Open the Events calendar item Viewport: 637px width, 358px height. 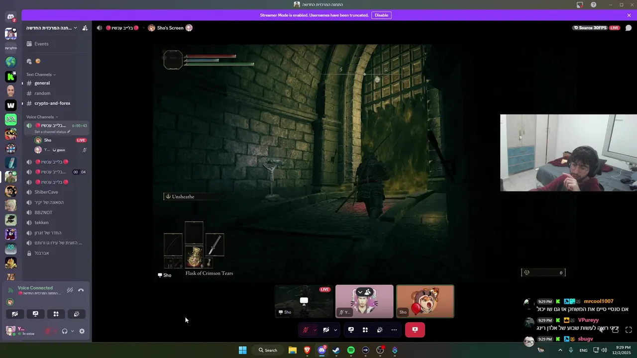(x=56, y=44)
